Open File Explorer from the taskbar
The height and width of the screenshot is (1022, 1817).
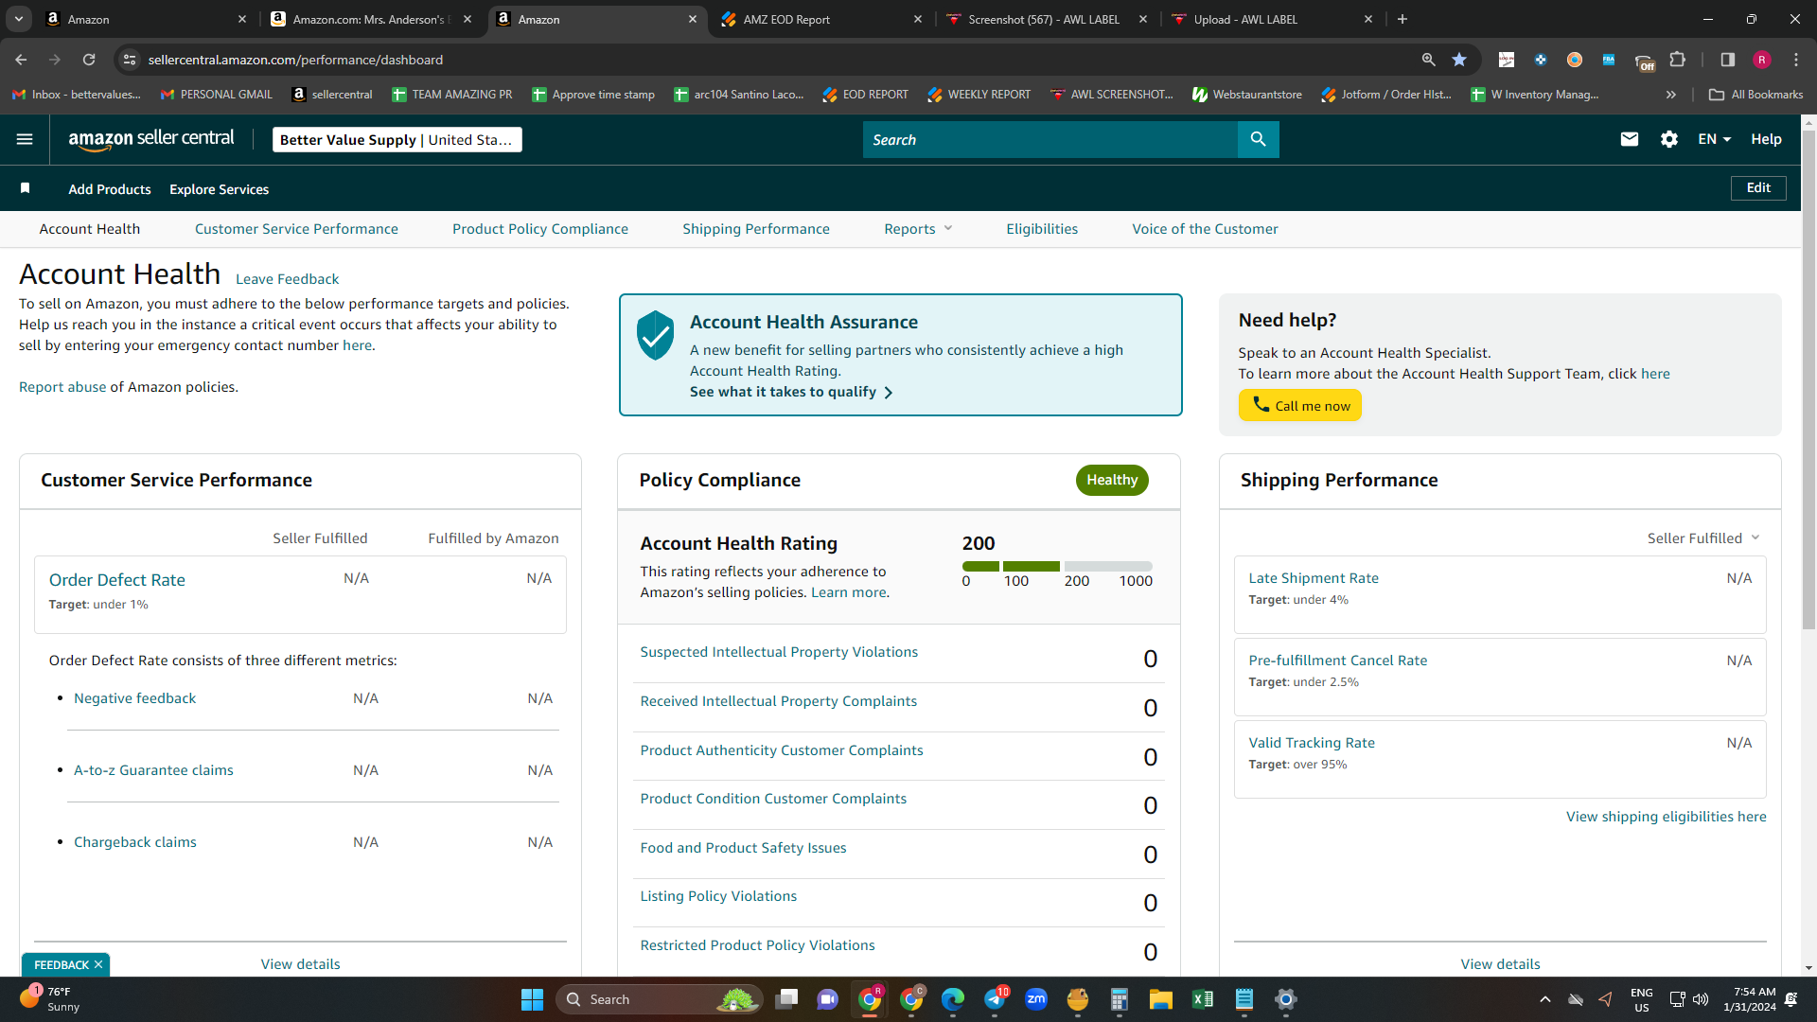click(1161, 999)
